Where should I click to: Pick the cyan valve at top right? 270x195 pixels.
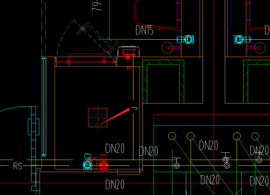[241, 39]
